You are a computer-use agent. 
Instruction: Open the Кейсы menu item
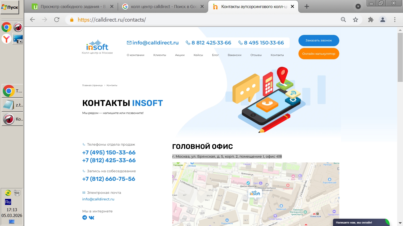pos(198,55)
